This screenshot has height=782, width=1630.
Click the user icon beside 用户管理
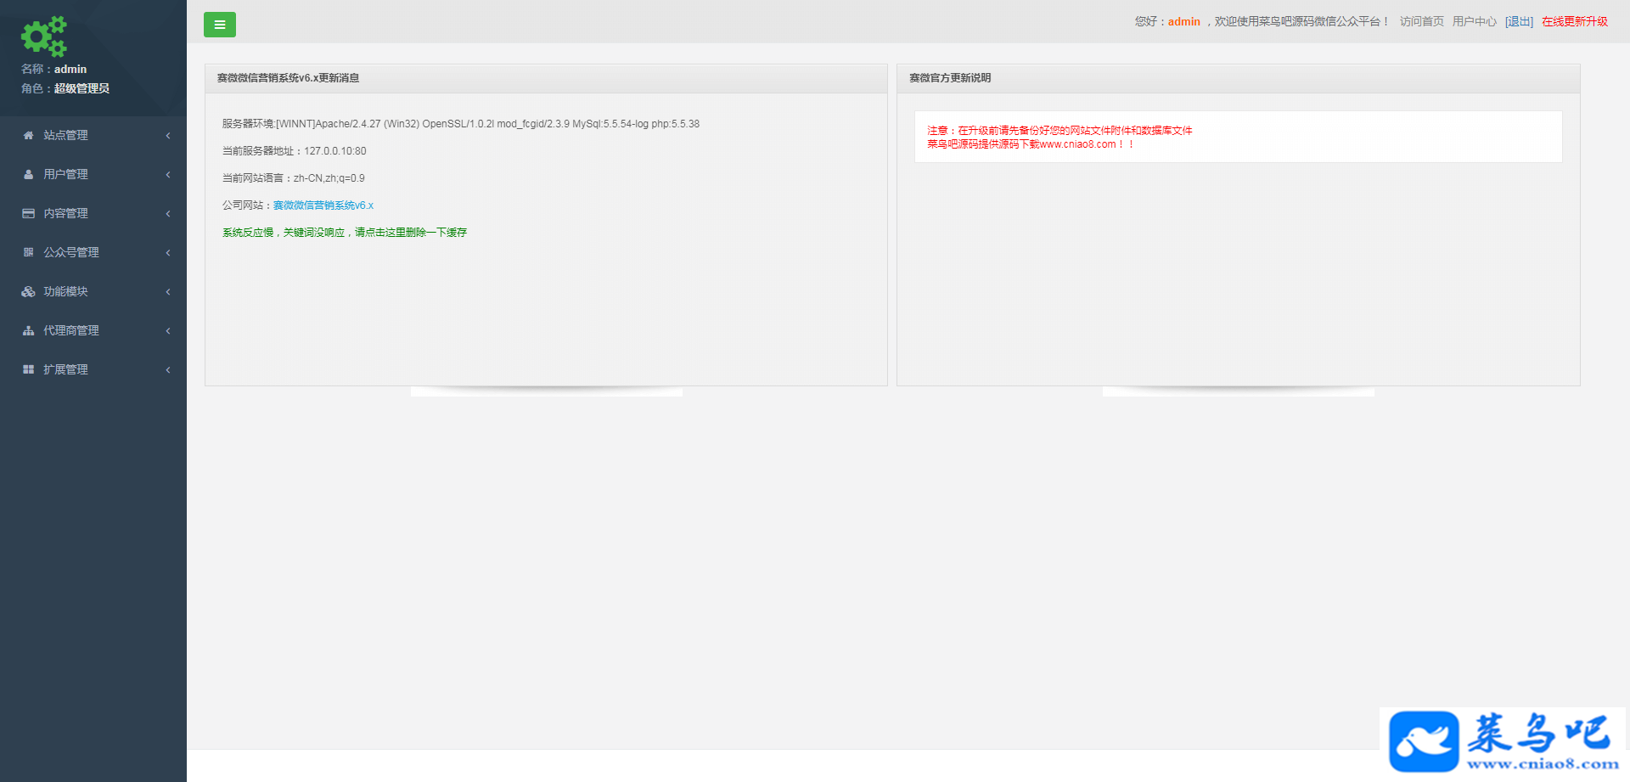(28, 174)
